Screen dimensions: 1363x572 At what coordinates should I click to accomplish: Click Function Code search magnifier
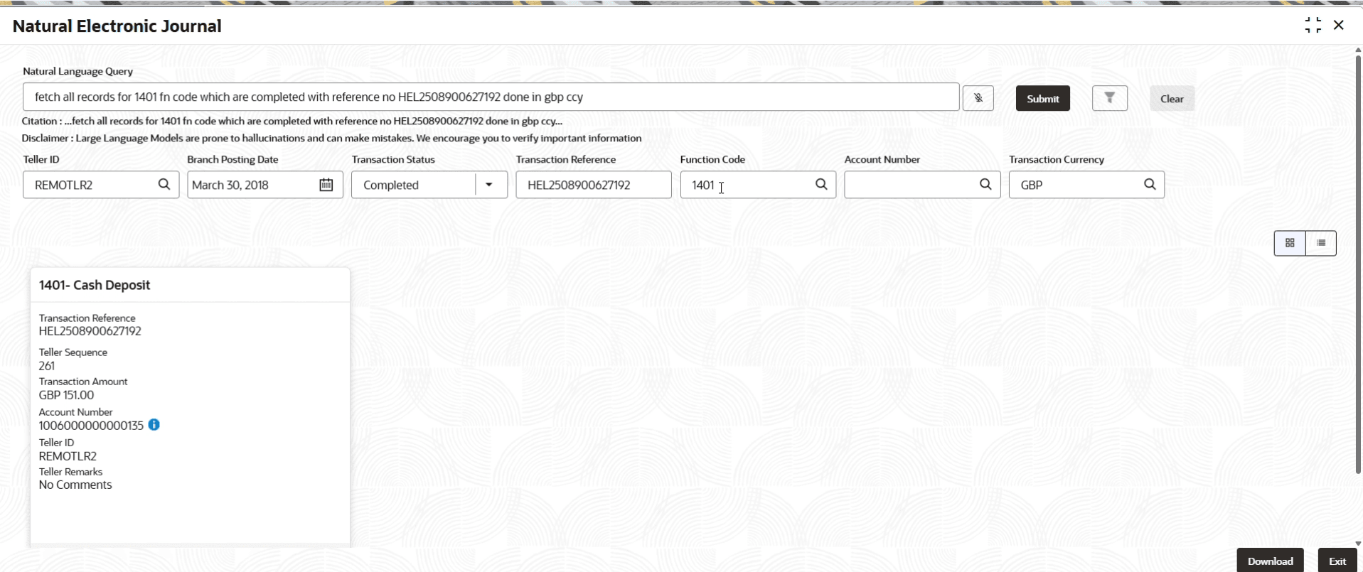pyautogui.click(x=821, y=185)
